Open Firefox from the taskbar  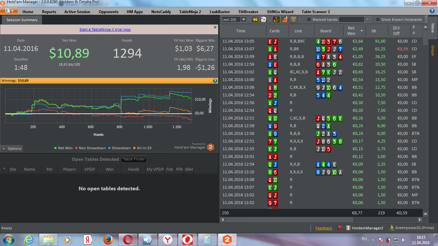pos(108,240)
